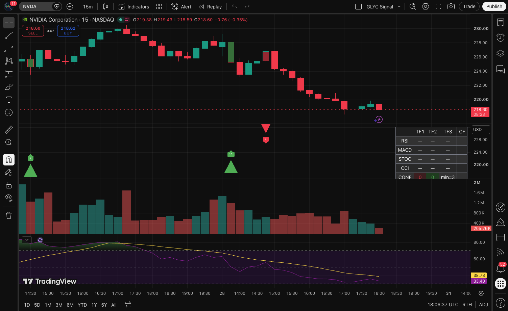Click the Trade button
The image size is (508, 311).
click(x=469, y=6)
